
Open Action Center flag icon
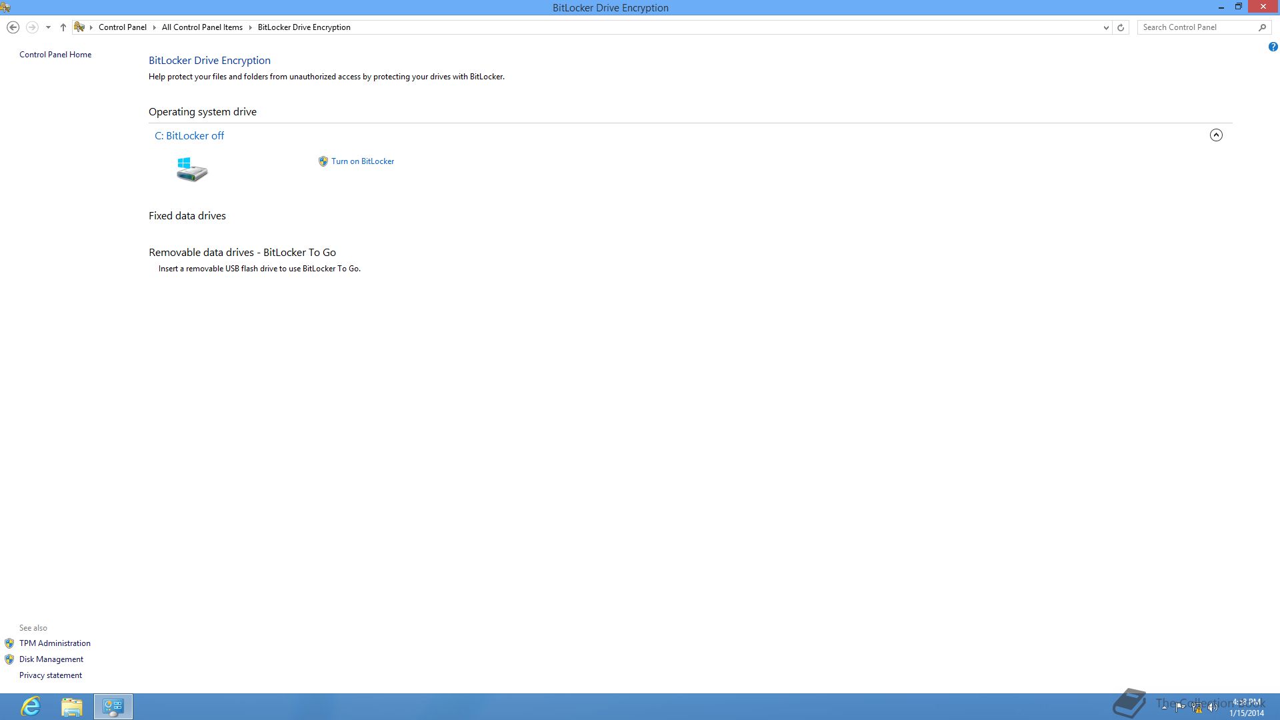coord(1180,707)
